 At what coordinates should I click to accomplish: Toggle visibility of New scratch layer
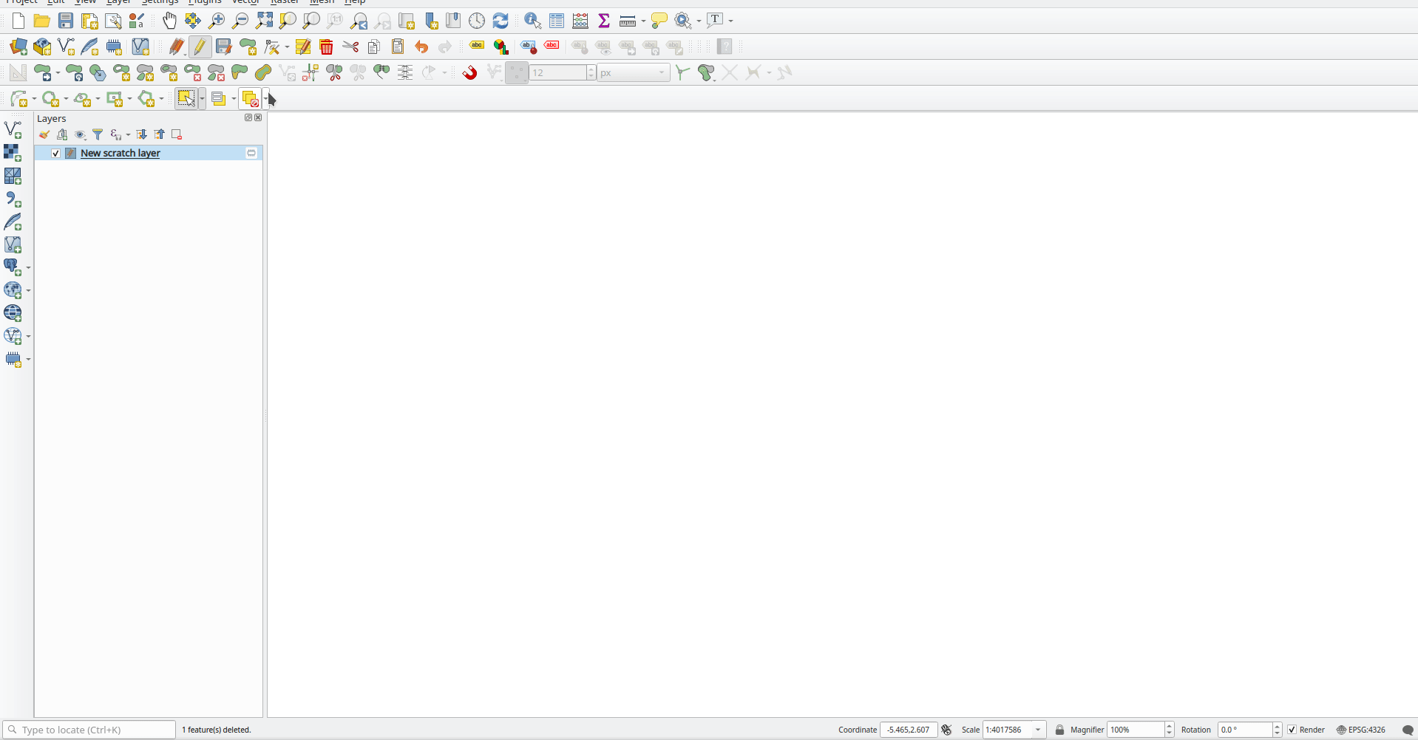tap(55, 153)
